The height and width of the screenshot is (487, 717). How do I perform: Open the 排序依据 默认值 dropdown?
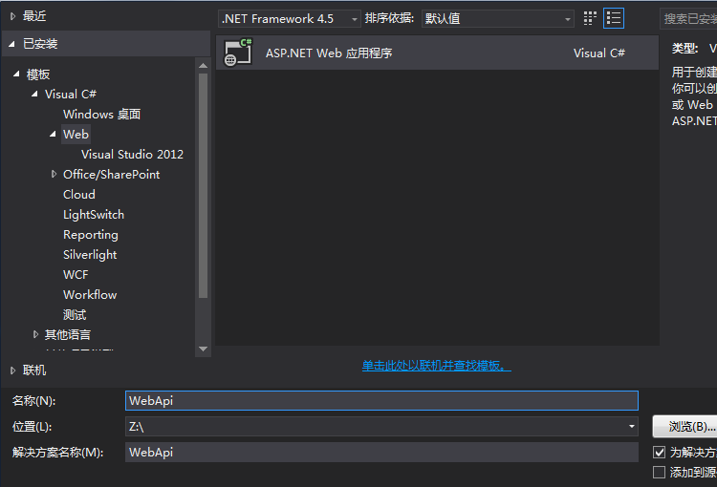tap(497, 19)
